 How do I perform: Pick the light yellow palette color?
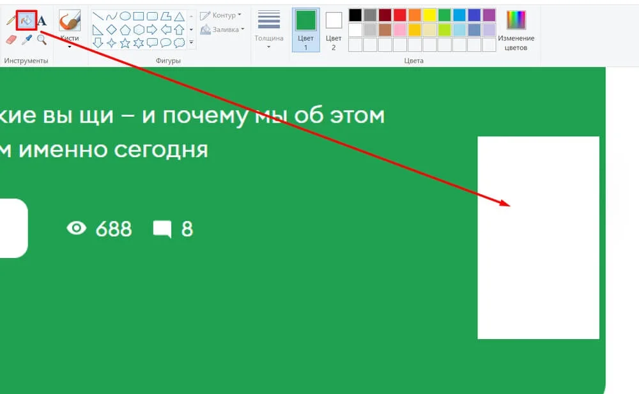click(x=429, y=30)
